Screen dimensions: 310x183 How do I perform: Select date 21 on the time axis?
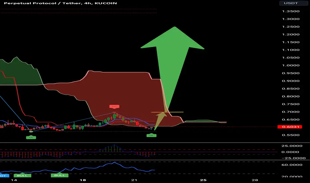tap(134, 180)
